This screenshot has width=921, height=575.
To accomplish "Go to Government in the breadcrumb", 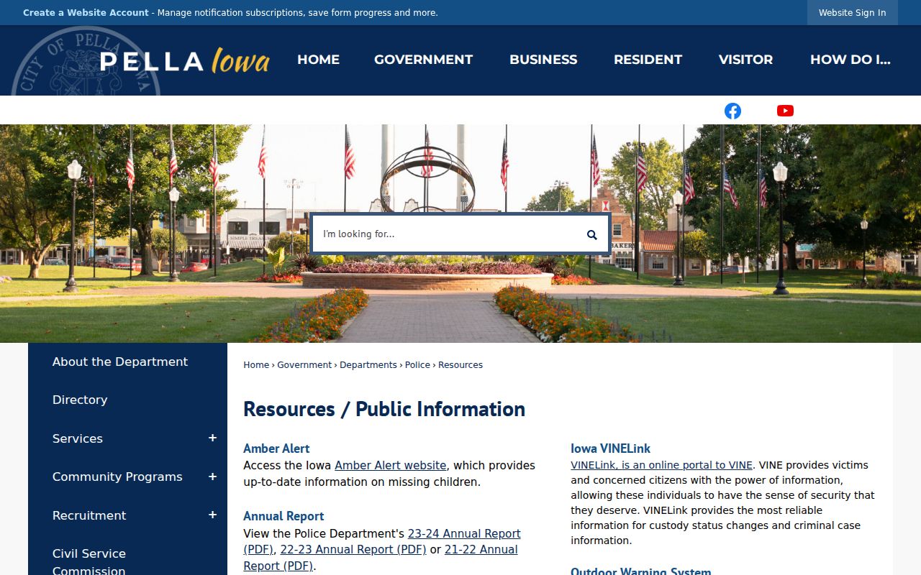I will [304, 365].
